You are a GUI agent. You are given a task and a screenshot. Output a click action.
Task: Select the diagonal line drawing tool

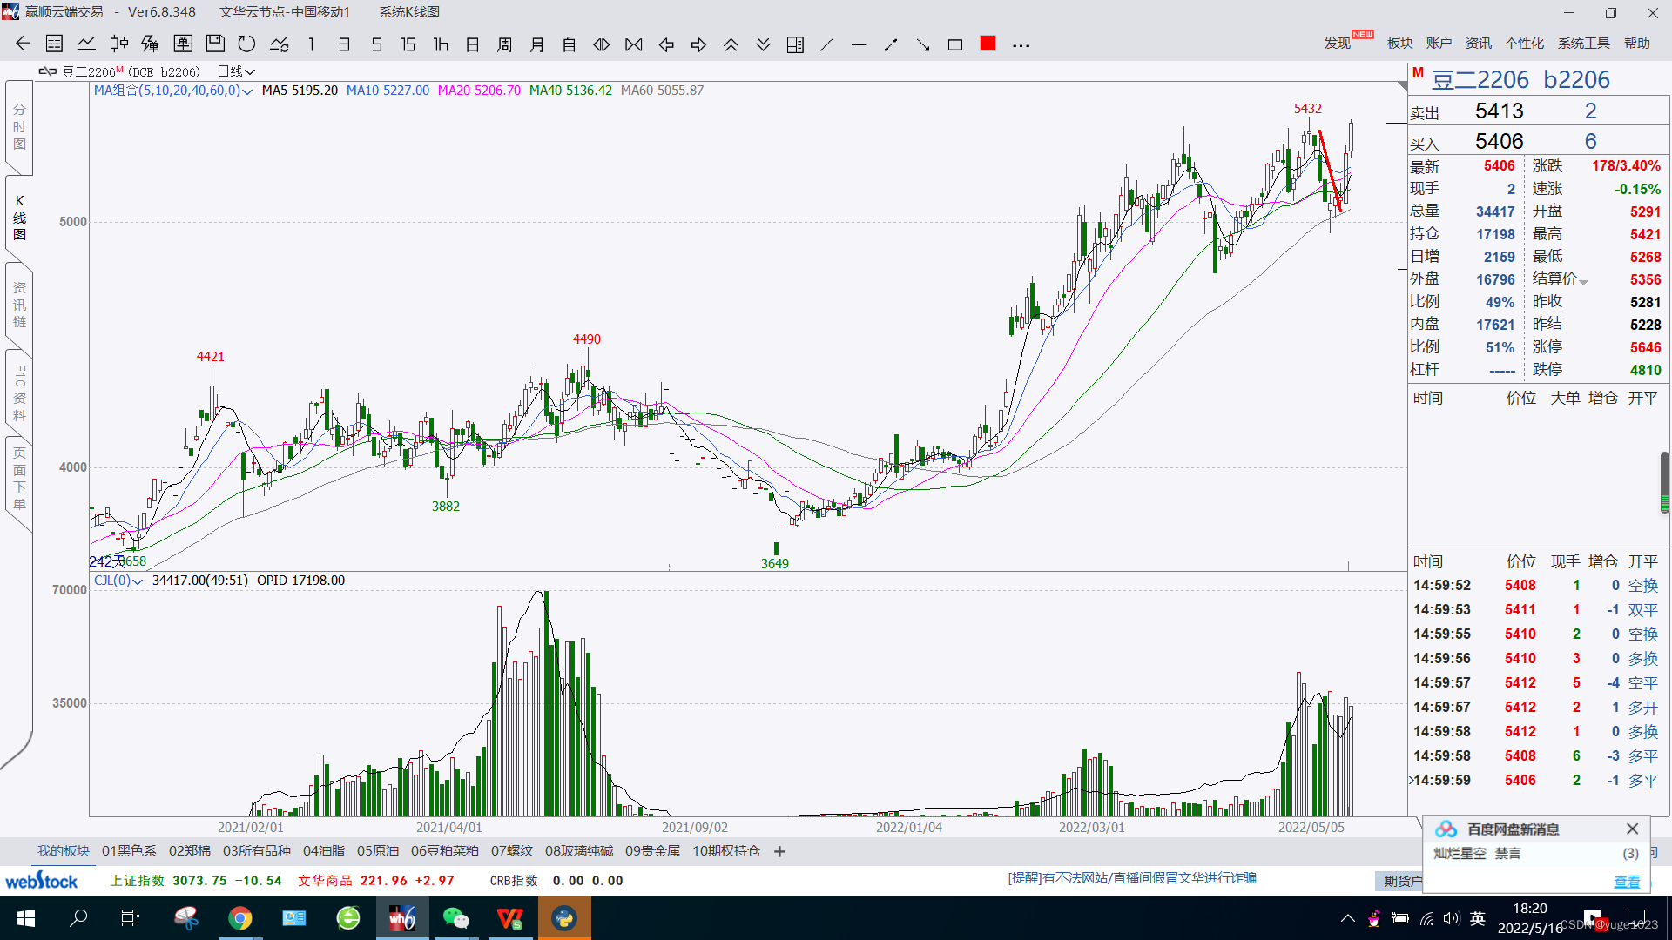pyautogui.click(x=826, y=44)
